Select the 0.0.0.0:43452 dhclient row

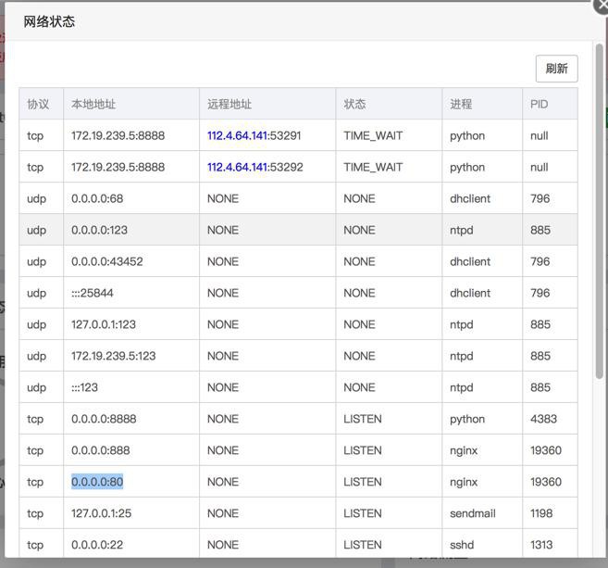298,261
